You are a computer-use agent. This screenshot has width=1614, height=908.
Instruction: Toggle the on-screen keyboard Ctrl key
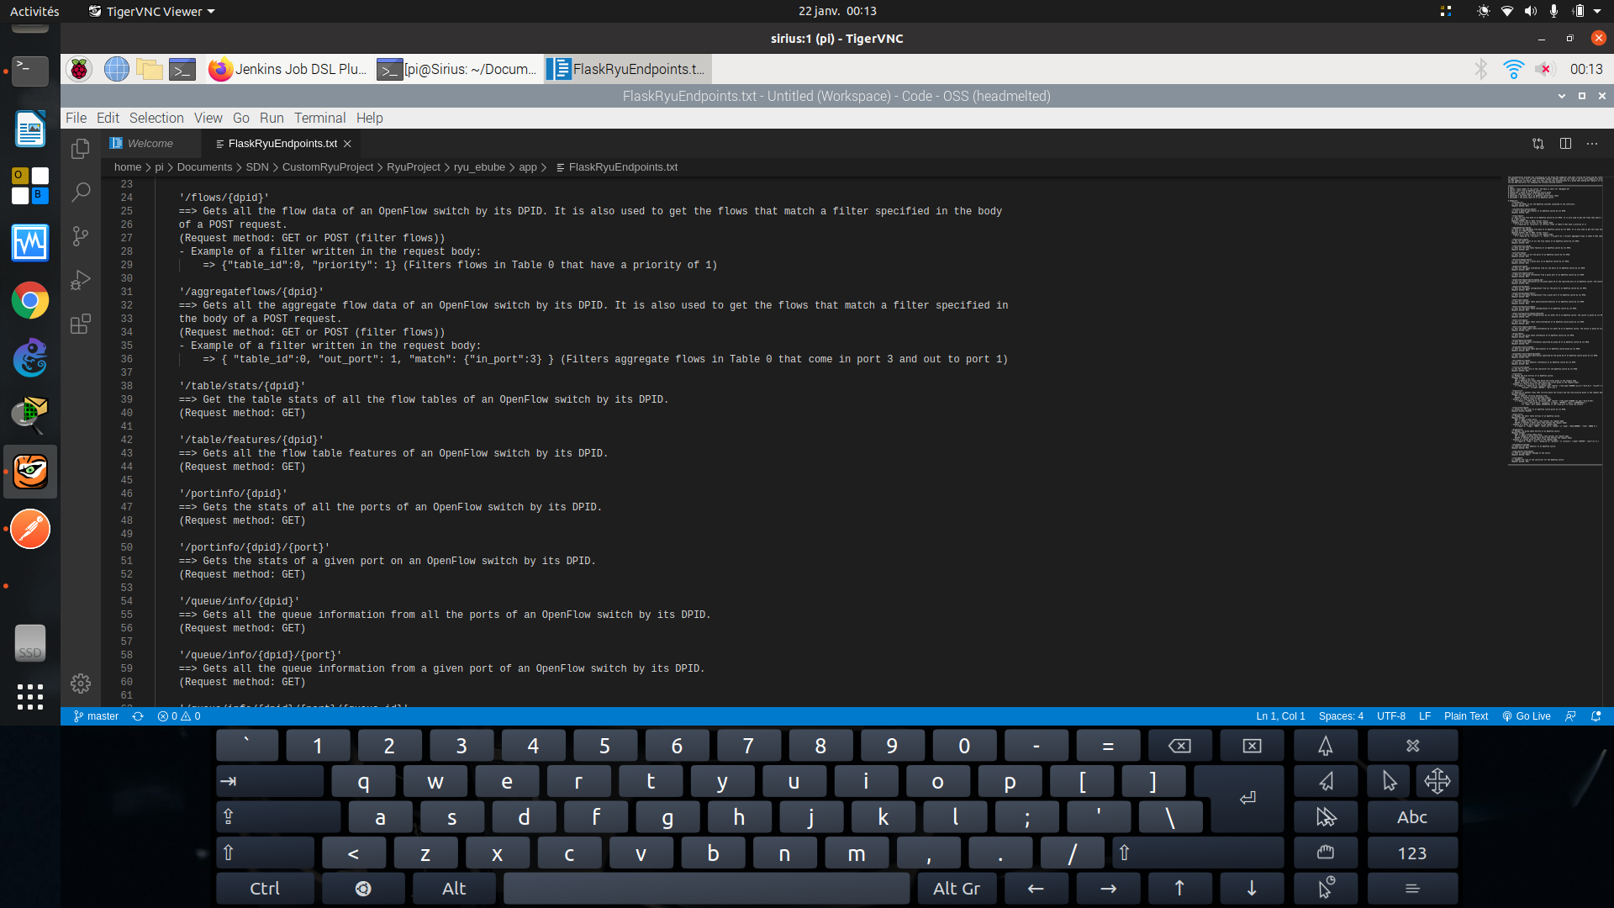coord(265,889)
